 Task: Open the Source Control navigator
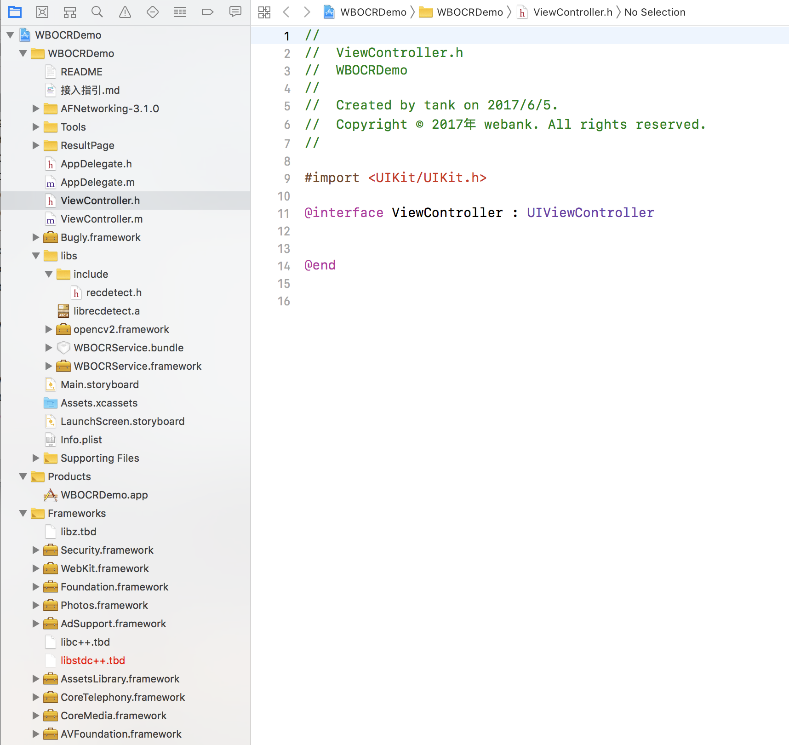coord(42,12)
